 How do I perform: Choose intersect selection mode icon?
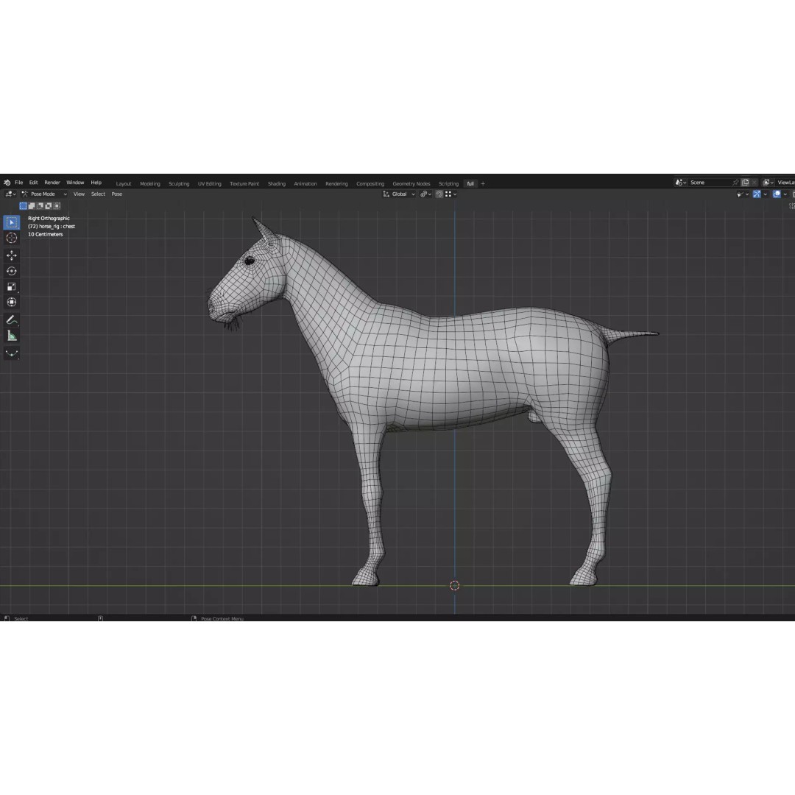coord(57,206)
